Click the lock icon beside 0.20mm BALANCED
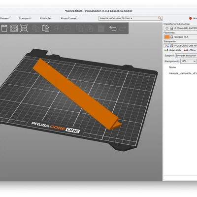Viewport: 197px width, 197px height. [171, 28]
